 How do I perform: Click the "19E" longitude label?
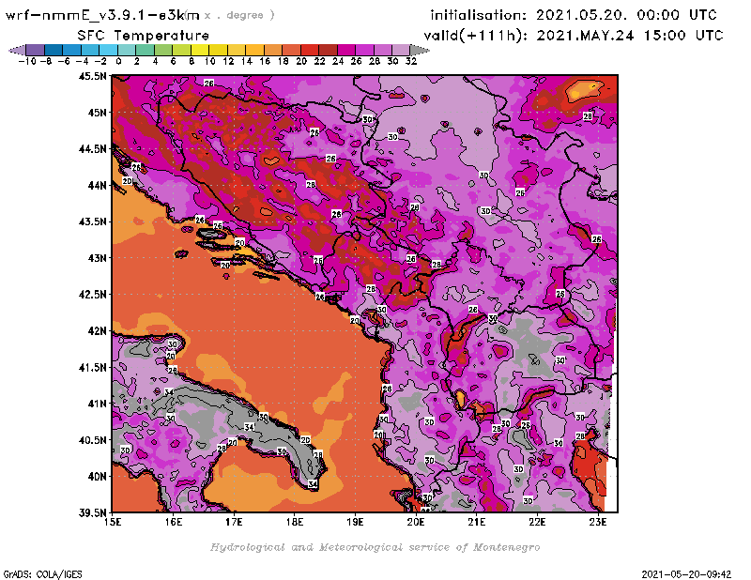click(356, 522)
